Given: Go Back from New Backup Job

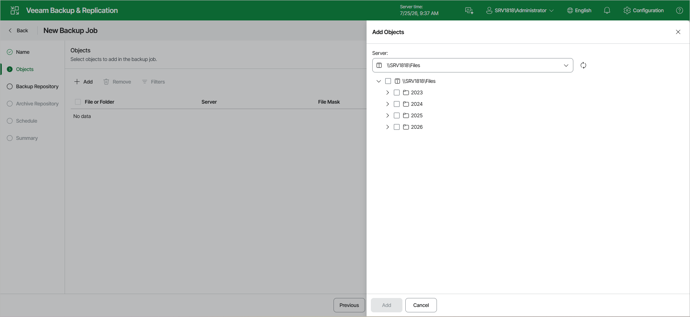Looking at the screenshot, I should click(x=18, y=30).
